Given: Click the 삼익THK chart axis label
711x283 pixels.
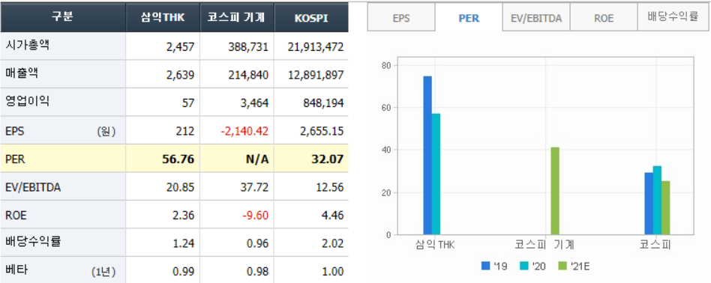Looking at the screenshot, I should tap(434, 246).
